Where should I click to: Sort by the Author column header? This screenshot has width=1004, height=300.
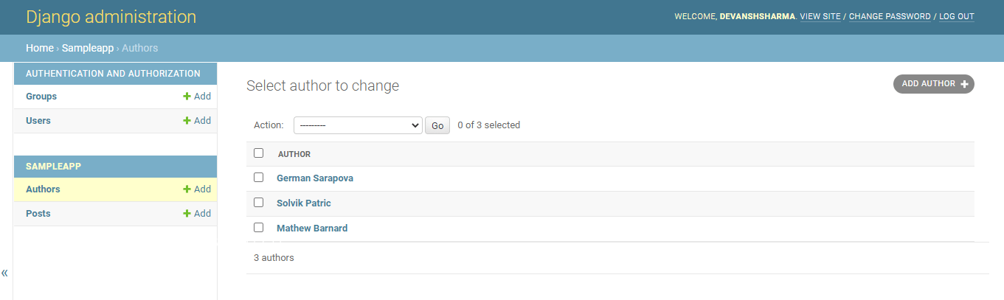coord(294,154)
